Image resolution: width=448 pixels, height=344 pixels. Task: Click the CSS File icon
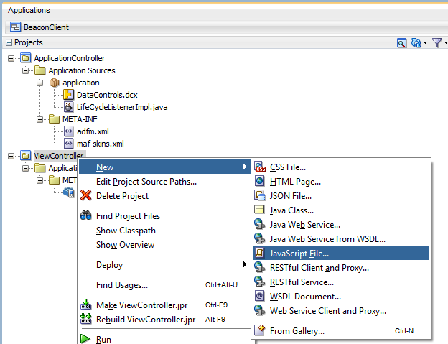pos(260,167)
